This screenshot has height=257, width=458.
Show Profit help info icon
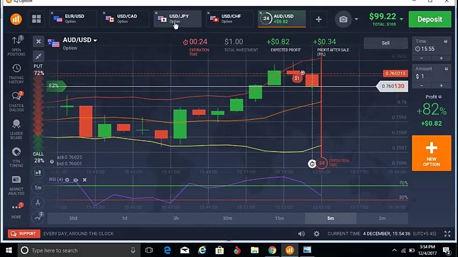point(440,97)
